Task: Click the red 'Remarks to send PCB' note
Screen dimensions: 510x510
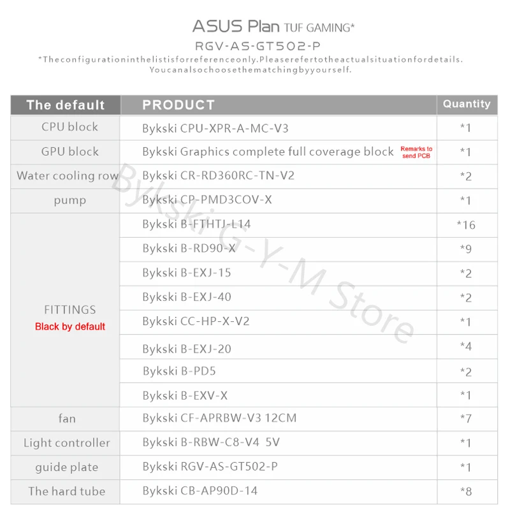Action: click(x=416, y=152)
